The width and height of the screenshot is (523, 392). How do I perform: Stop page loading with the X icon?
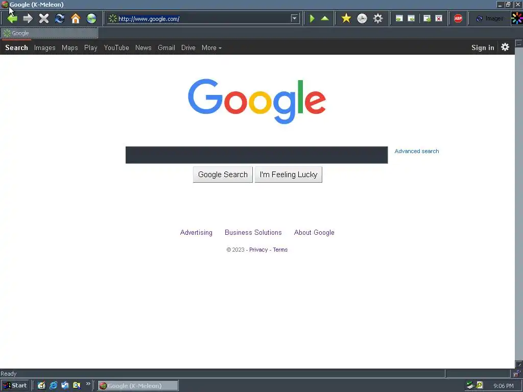pyautogui.click(x=44, y=18)
